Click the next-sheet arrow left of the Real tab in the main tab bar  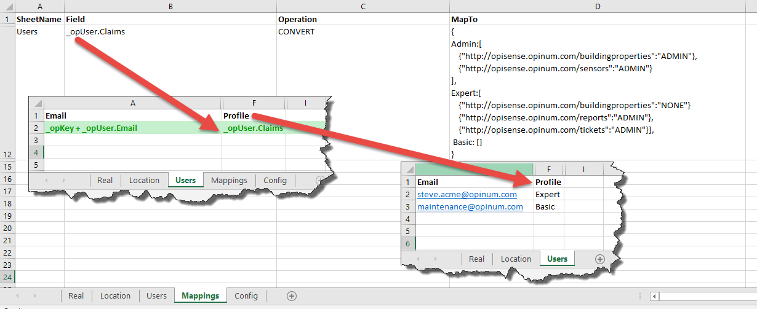34,296
